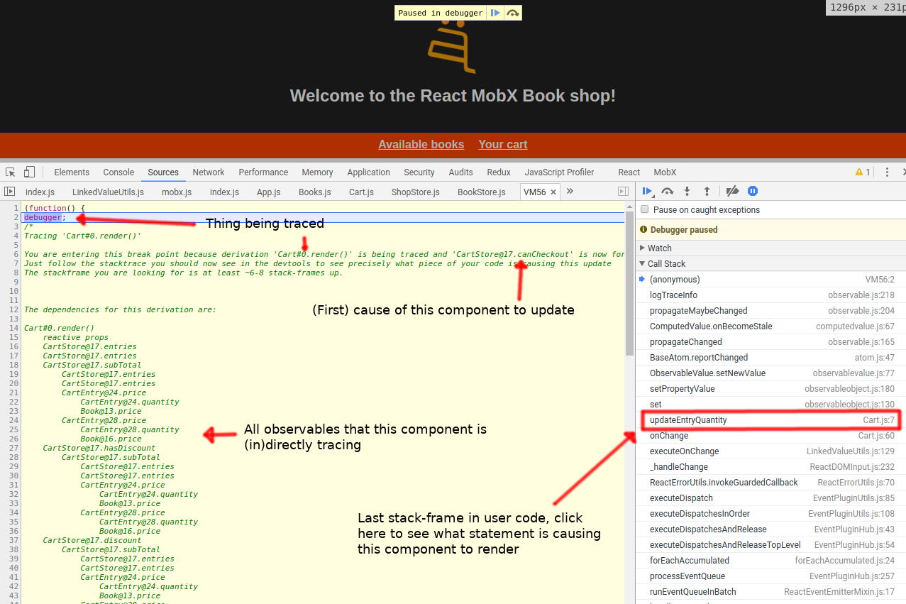This screenshot has height=604, width=906.
Task: Click the step out of function icon
Action: coord(707,191)
